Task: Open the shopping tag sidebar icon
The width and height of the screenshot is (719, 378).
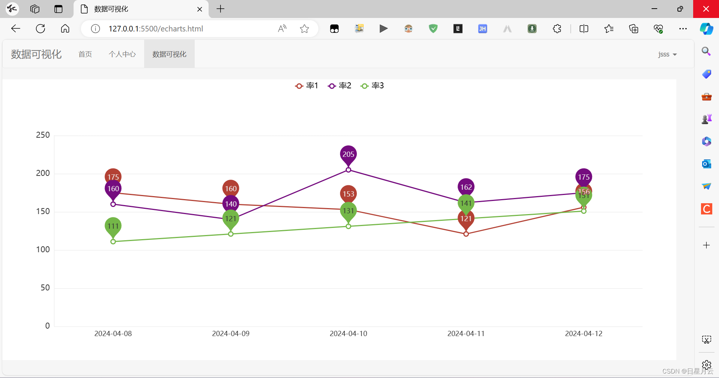Action: [x=706, y=74]
